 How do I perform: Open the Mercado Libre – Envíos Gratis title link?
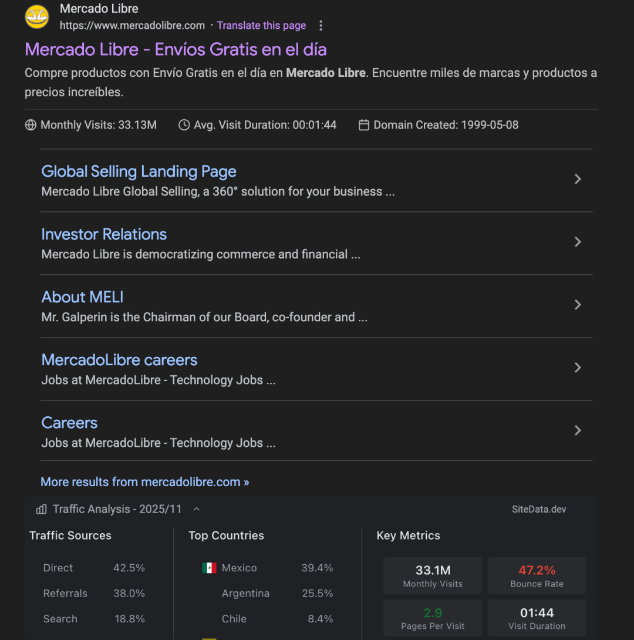tap(176, 50)
